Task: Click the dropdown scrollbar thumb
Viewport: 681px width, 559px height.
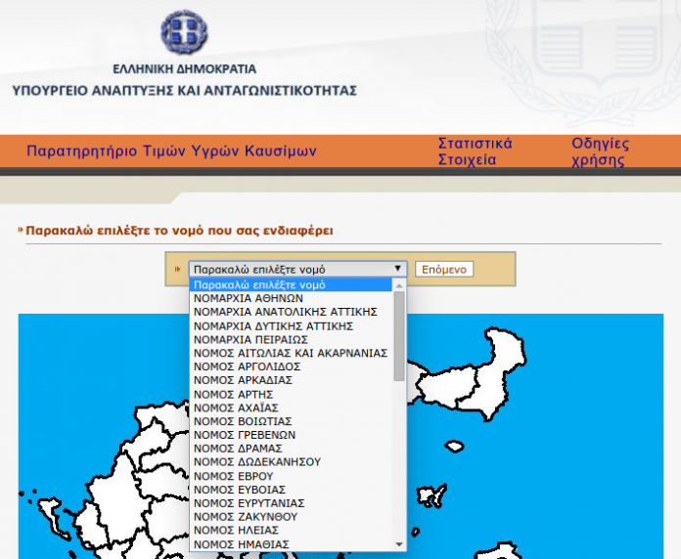Action: tap(399, 336)
